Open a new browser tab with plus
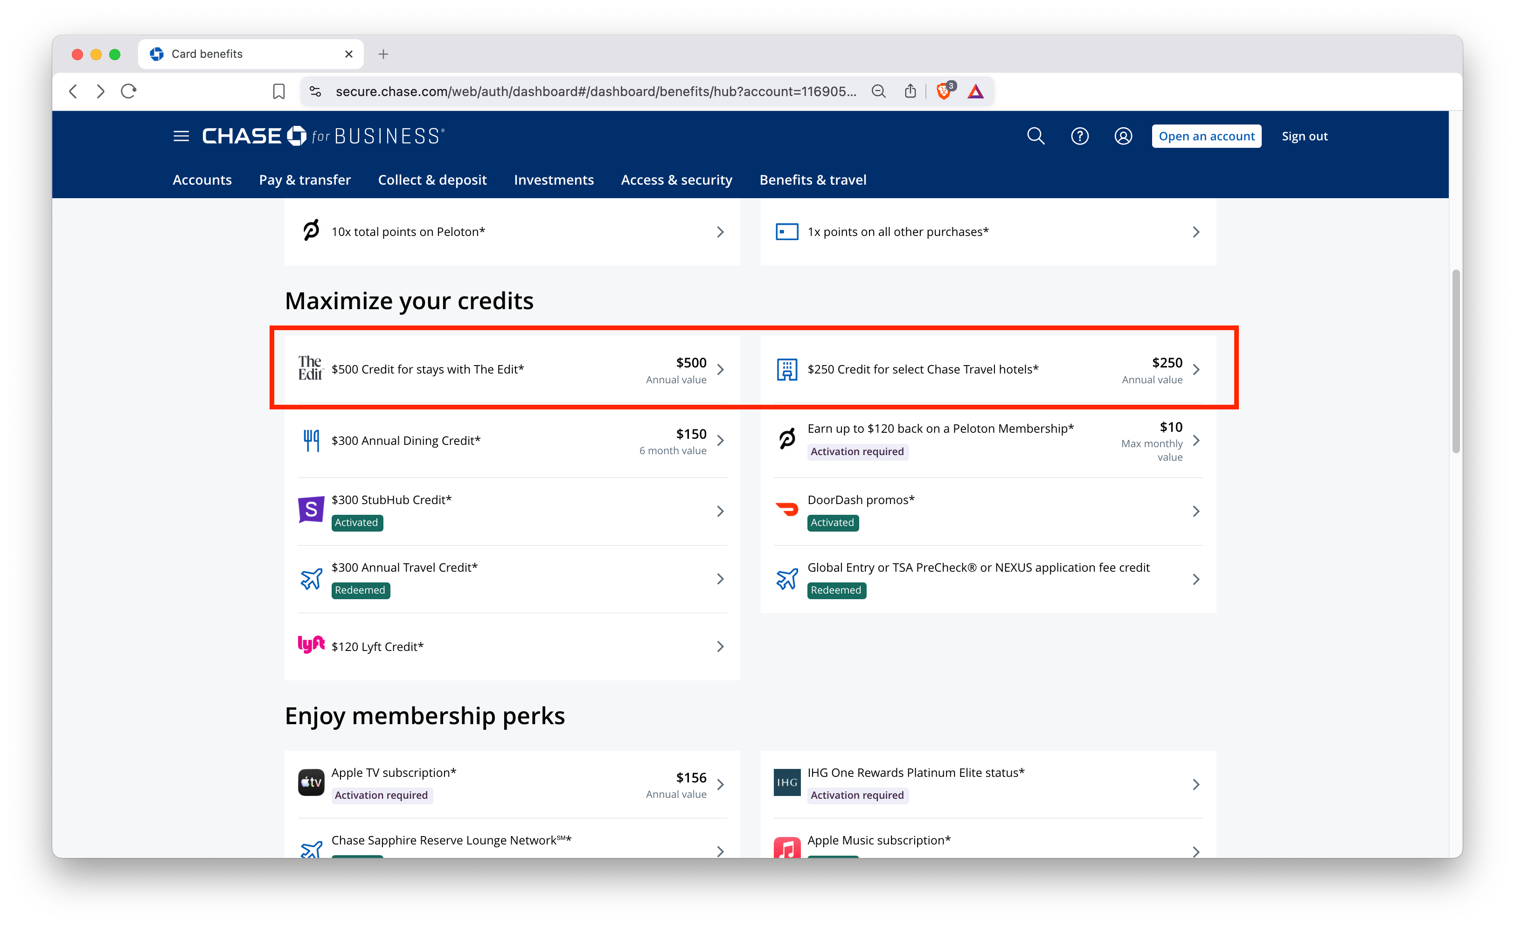The width and height of the screenshot is (1515, 927). click(x=383, y=54)
